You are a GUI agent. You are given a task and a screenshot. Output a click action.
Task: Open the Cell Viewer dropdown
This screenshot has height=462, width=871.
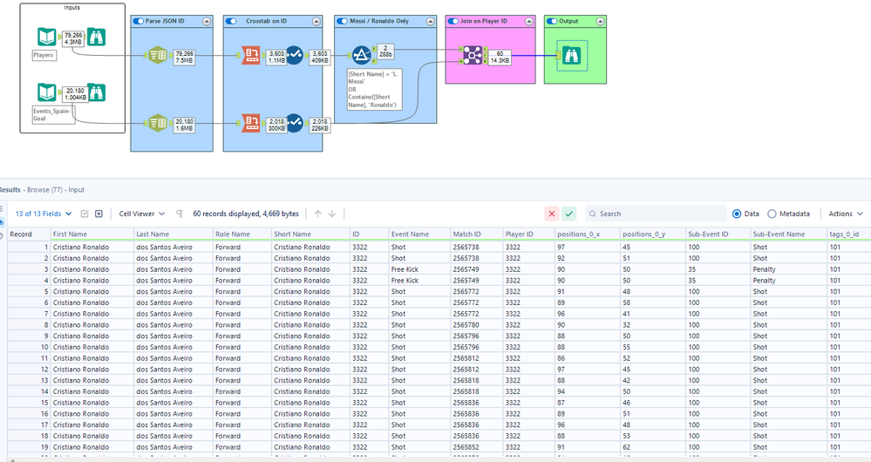141,214
